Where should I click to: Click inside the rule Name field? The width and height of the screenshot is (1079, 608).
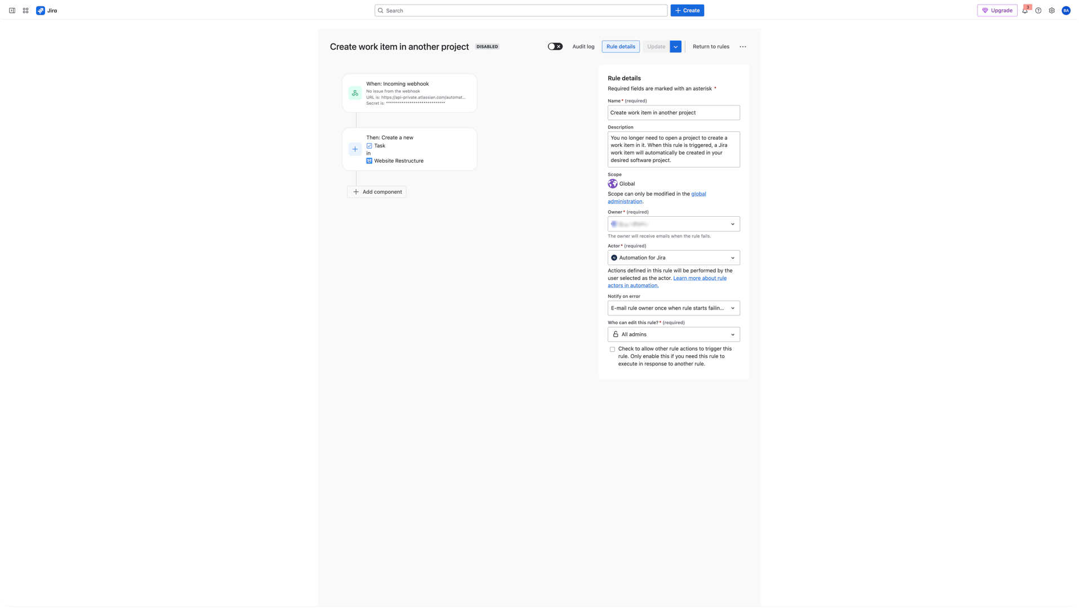coord(674,113)
